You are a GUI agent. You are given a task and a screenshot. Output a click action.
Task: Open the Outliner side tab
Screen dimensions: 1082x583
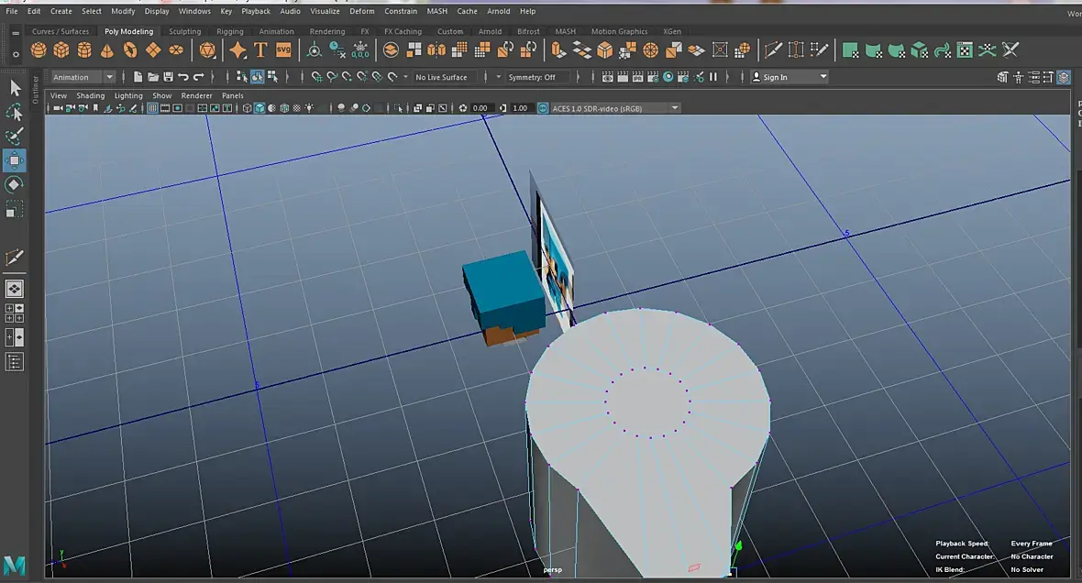pyautogui.click(x=36, y=90)
